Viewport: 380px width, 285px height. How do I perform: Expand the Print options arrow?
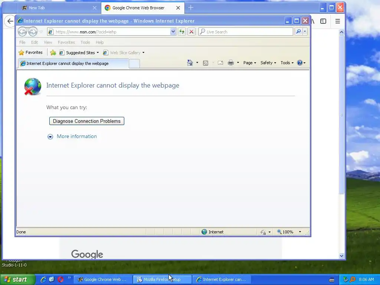coord(238,63)
